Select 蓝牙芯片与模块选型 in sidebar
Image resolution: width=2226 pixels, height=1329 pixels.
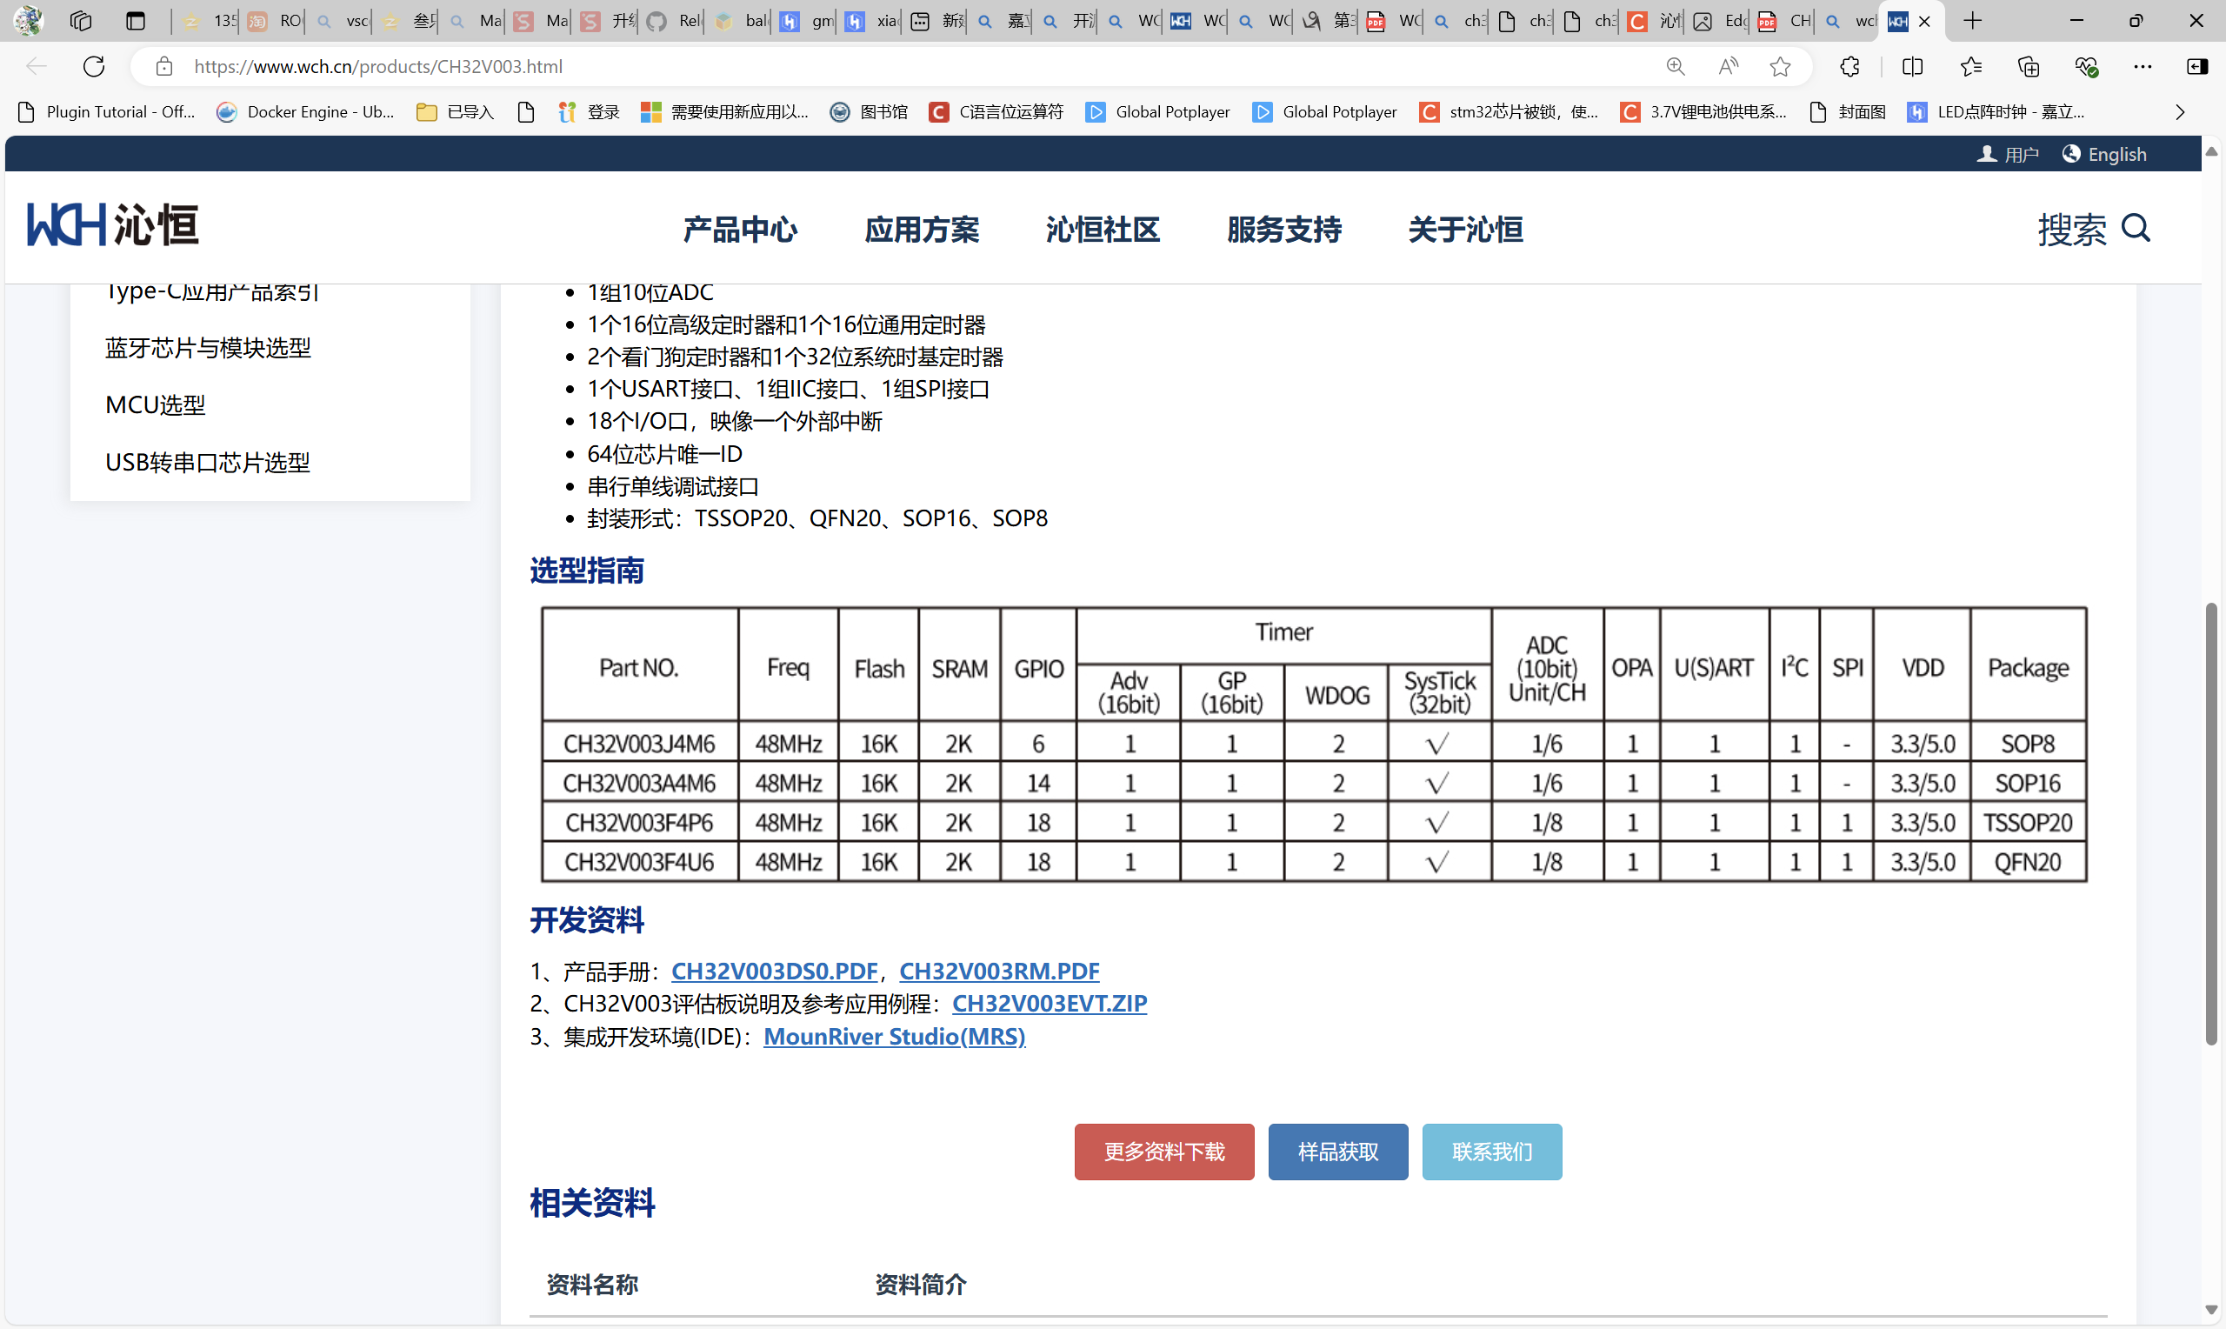click(x=208, y=348)
